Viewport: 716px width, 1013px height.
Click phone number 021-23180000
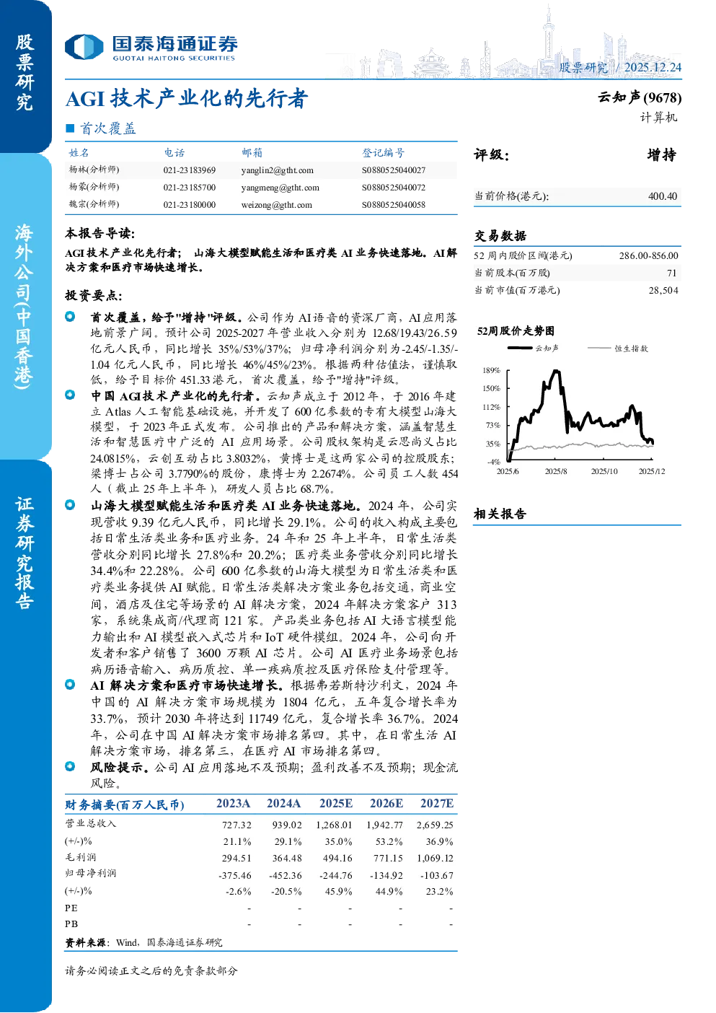[190, 205]
